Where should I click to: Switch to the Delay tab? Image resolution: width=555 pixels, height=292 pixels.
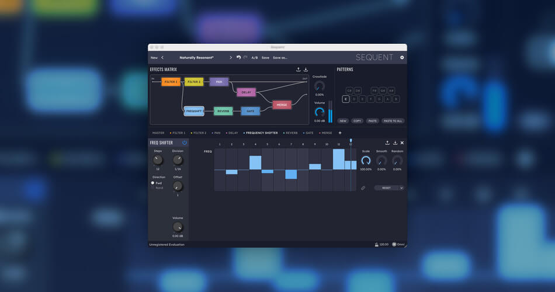232,133
